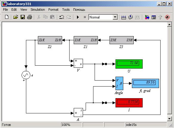Click the vertical scrollbar down arrow

169,119
